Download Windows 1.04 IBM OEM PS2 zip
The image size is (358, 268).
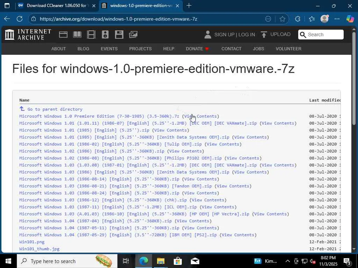[118, 235]
